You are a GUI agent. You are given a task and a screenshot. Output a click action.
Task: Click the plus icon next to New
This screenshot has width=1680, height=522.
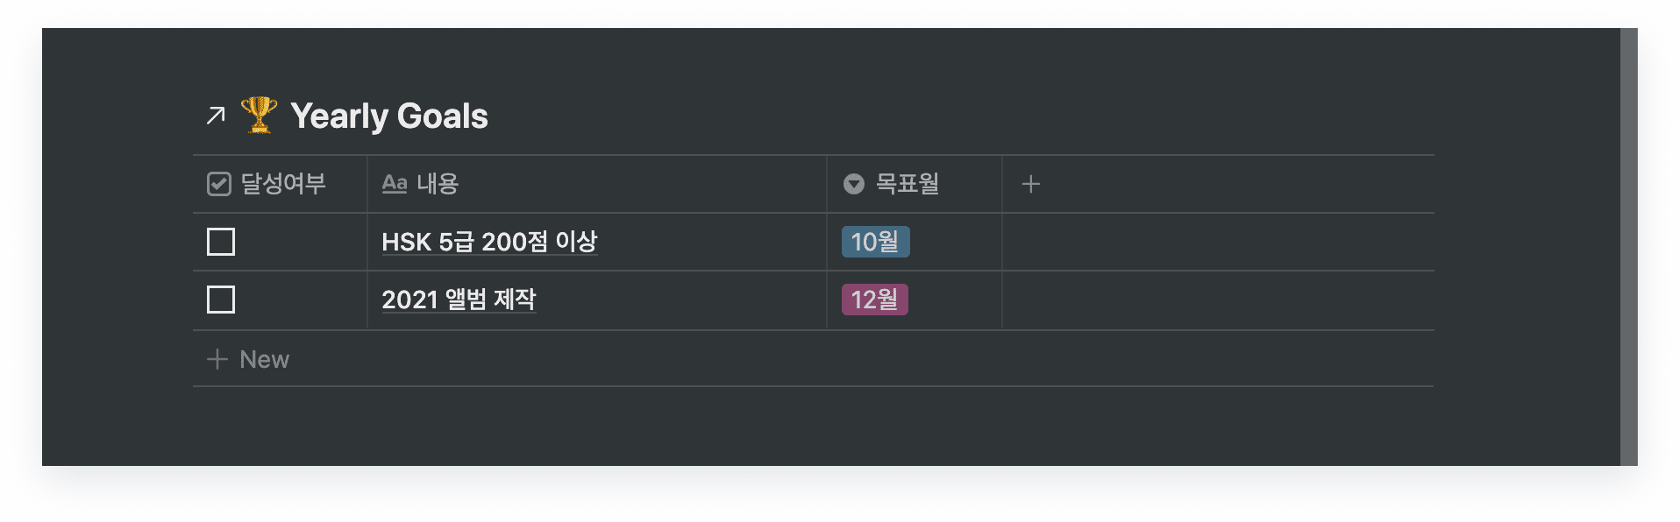click(x=217, y=358)
